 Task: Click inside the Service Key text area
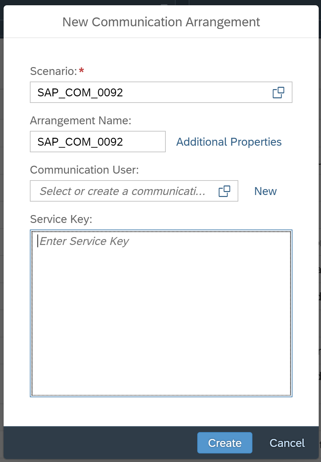tap(161, 313)
